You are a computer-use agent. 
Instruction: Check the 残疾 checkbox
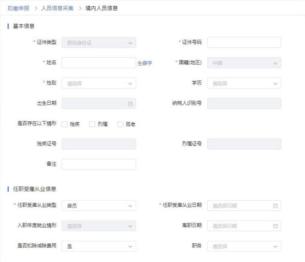coord(64,124)
